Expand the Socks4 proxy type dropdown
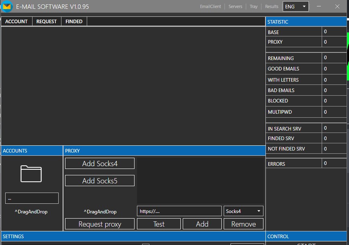The width and height of the screenshot is (349, 245). click(243, 211)
